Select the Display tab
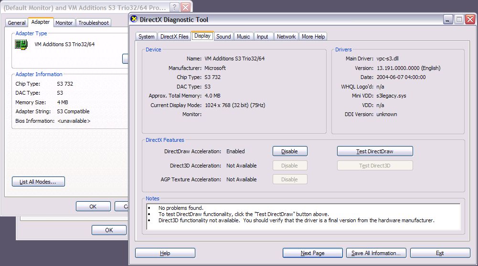 (x=202, y=36)
